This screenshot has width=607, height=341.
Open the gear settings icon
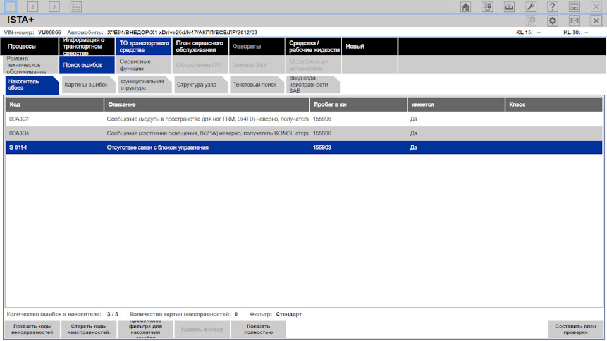click(553, 20)
